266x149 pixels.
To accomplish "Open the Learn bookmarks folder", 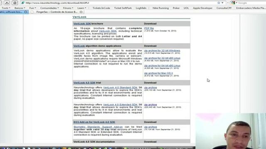I will click(x=81, y=8).
